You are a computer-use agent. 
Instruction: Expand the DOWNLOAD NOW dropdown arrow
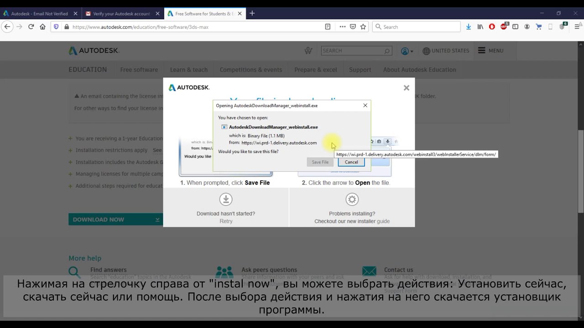click(157, 220)
